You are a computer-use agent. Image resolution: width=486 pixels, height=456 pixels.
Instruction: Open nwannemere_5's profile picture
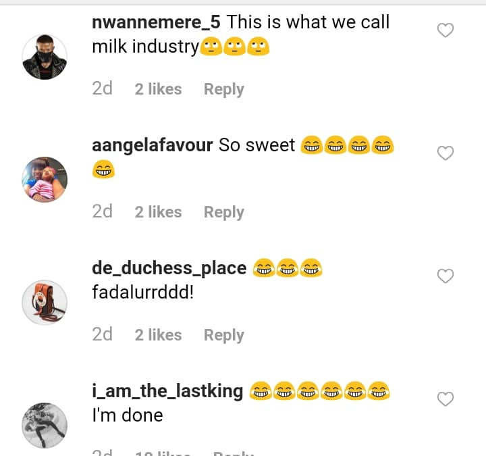[45, 57]
